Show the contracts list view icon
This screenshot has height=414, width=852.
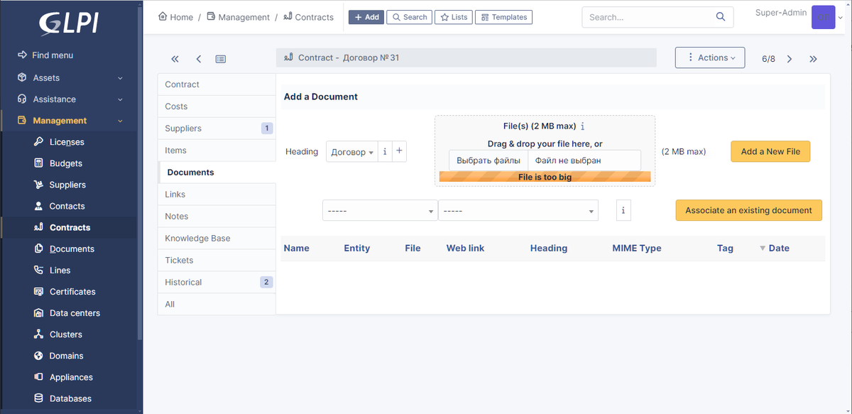click(x=221, y=59)
